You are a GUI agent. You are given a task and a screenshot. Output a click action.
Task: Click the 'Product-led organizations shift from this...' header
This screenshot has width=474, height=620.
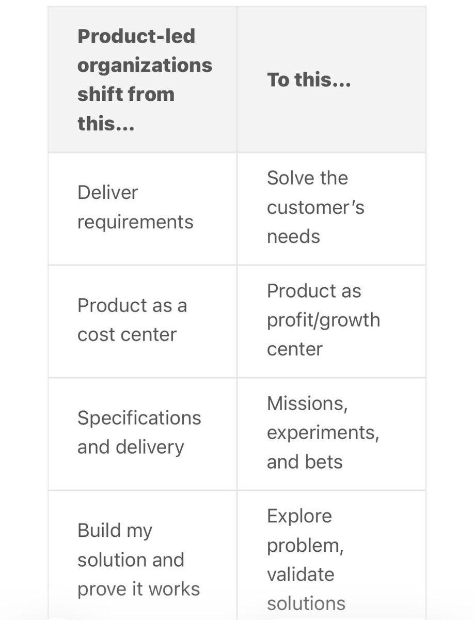pyautogui.click(x=143, y=80)
